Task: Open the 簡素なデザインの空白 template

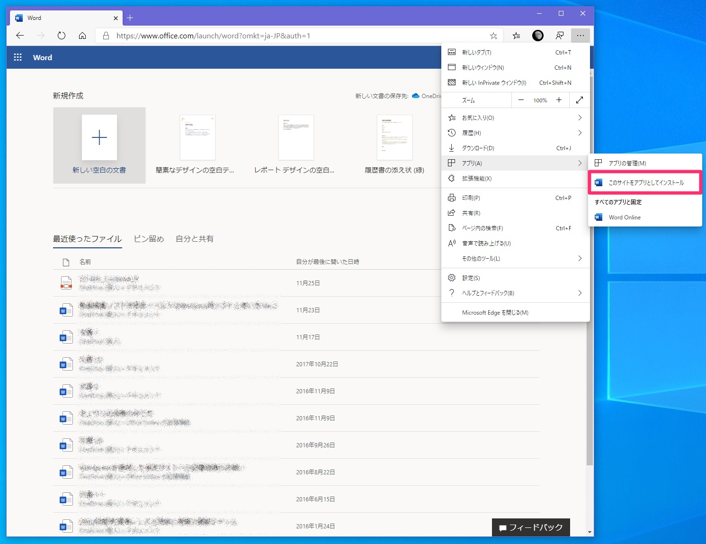Action: pos(197,145)
